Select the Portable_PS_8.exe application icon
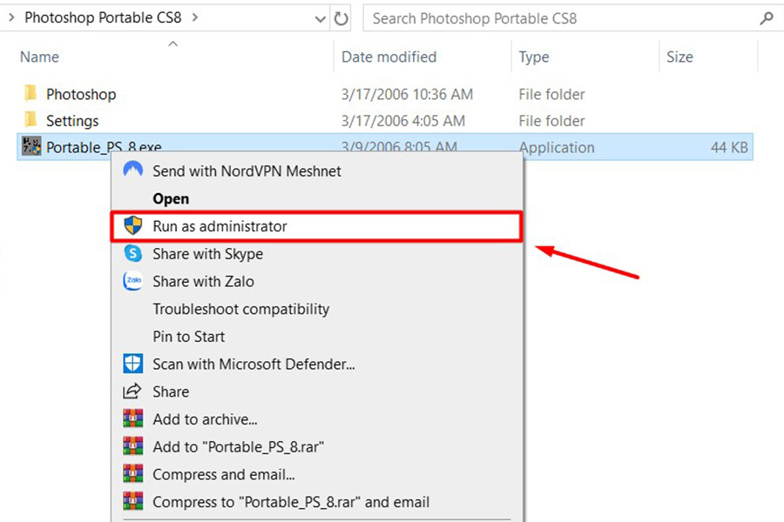The height and width of the screenshot is (522, 784). coord(31,146)
